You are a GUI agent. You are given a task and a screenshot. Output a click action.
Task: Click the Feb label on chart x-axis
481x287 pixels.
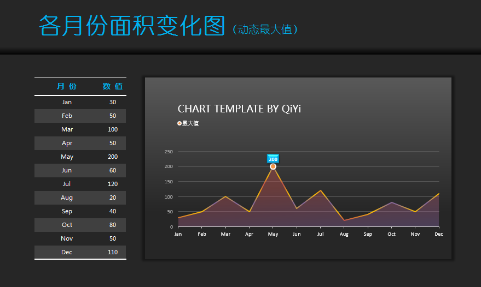(x=202, y=234)
